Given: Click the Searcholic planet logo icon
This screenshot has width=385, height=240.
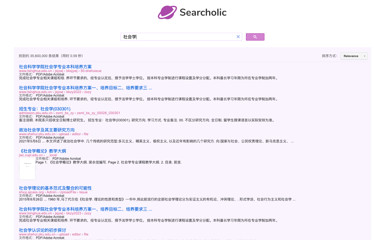Looking at the screenshot, I should click(167, 12).
